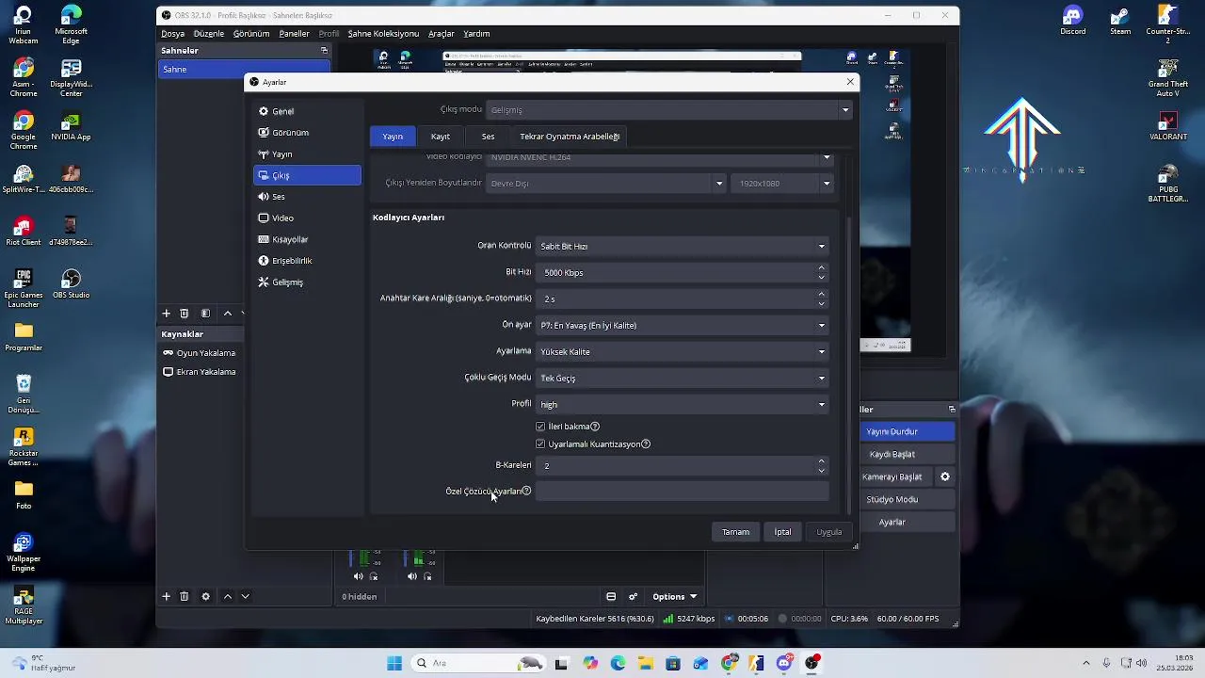Open the 1920x1080 resolution dropdown
Screen dimensions: 1205x678
pos(783,184)
